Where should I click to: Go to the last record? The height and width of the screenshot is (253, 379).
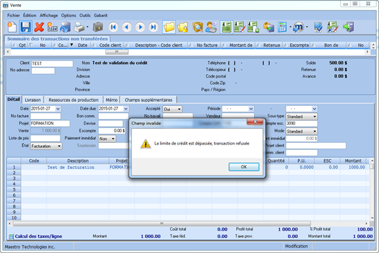coord(153,27)
